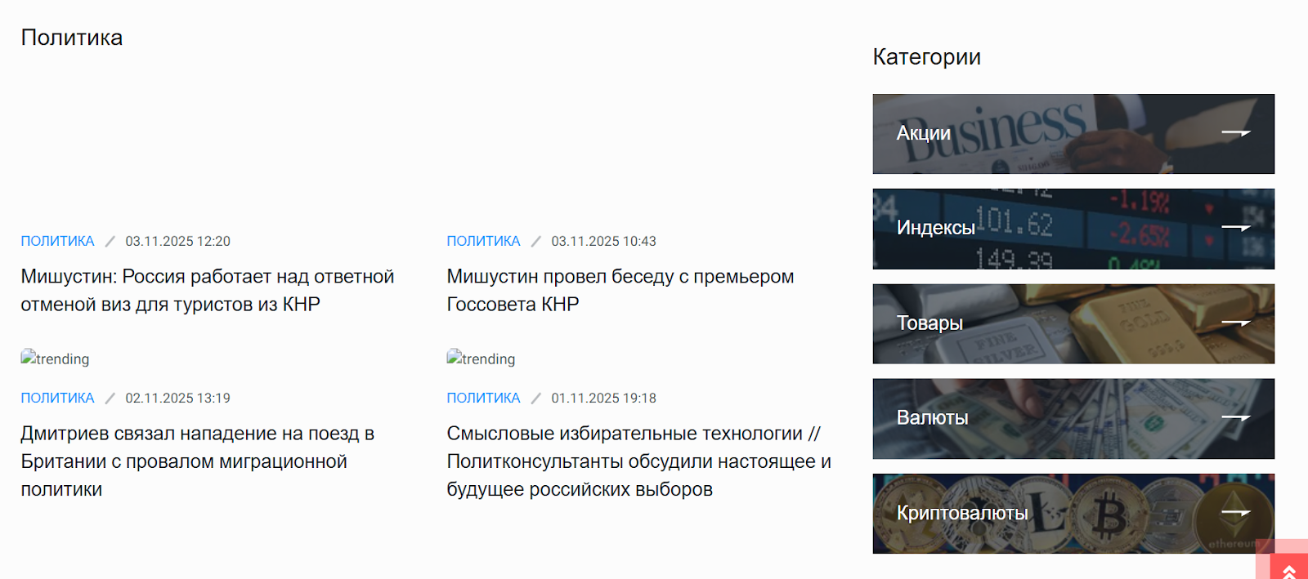Open Дмитриев article on Britain train attack

[197, 461]
